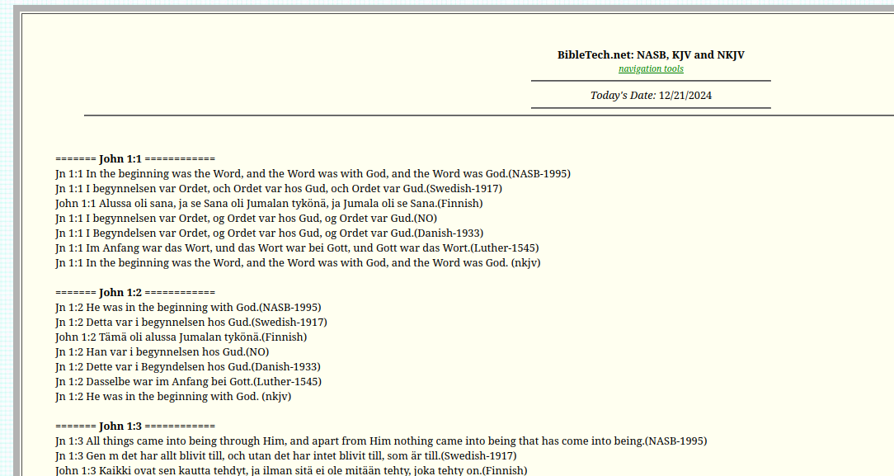Click the John 1:3 section heading
894x476 pixels.
pyautogui.click(x=135, y=426)
